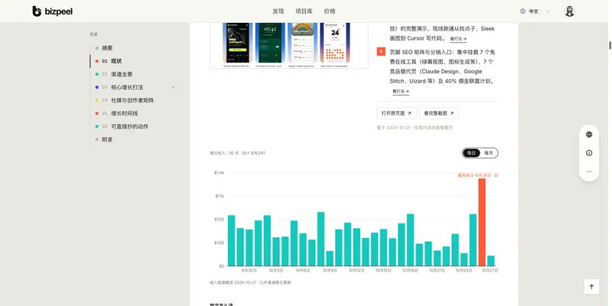
Task: Click the 10月6日 x-axis label
Action: (303, 271)
